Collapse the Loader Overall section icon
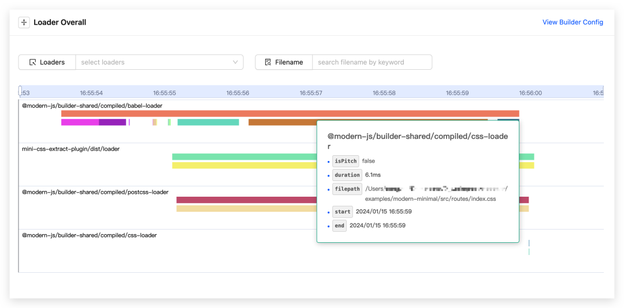624x308 pixels. point(24,22)
